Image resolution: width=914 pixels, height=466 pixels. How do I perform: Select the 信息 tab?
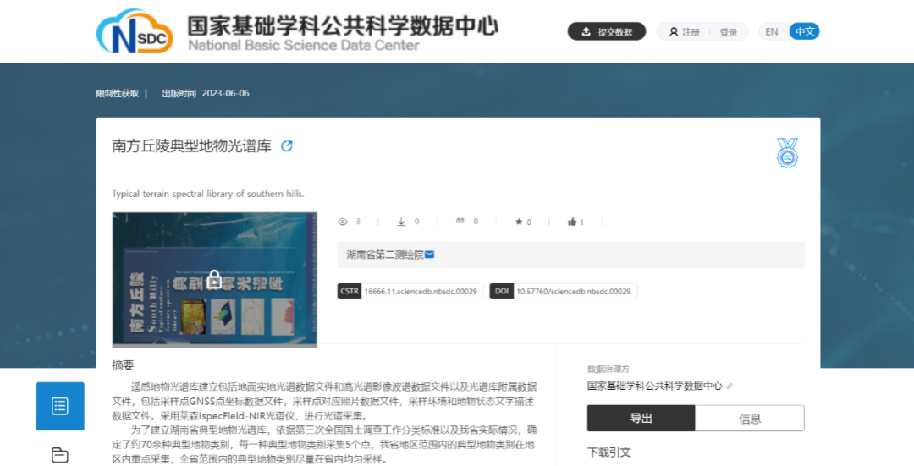750,418
